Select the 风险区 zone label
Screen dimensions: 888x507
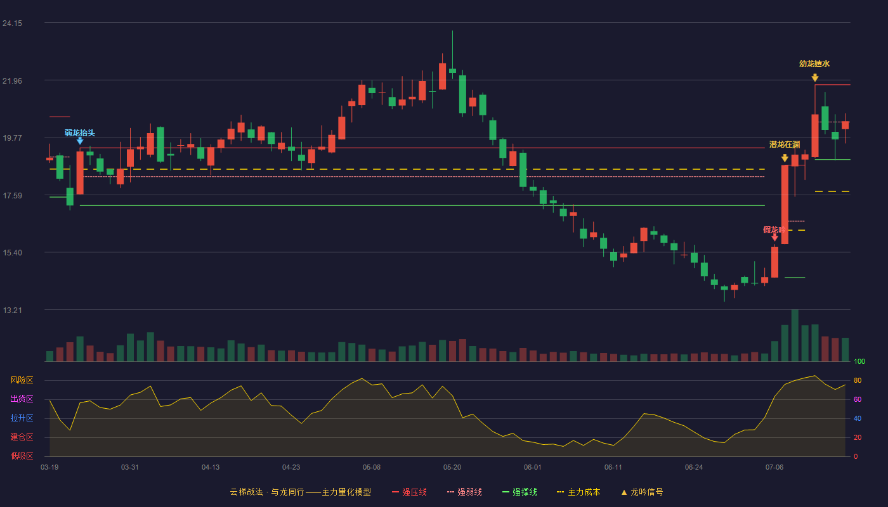(22, 380)
